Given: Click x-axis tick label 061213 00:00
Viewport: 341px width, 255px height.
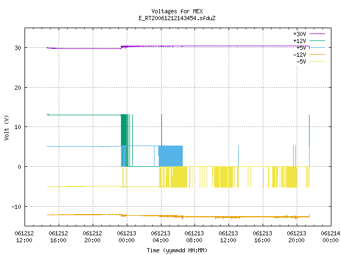Looking at the screenshot, I should click(127, 237).
